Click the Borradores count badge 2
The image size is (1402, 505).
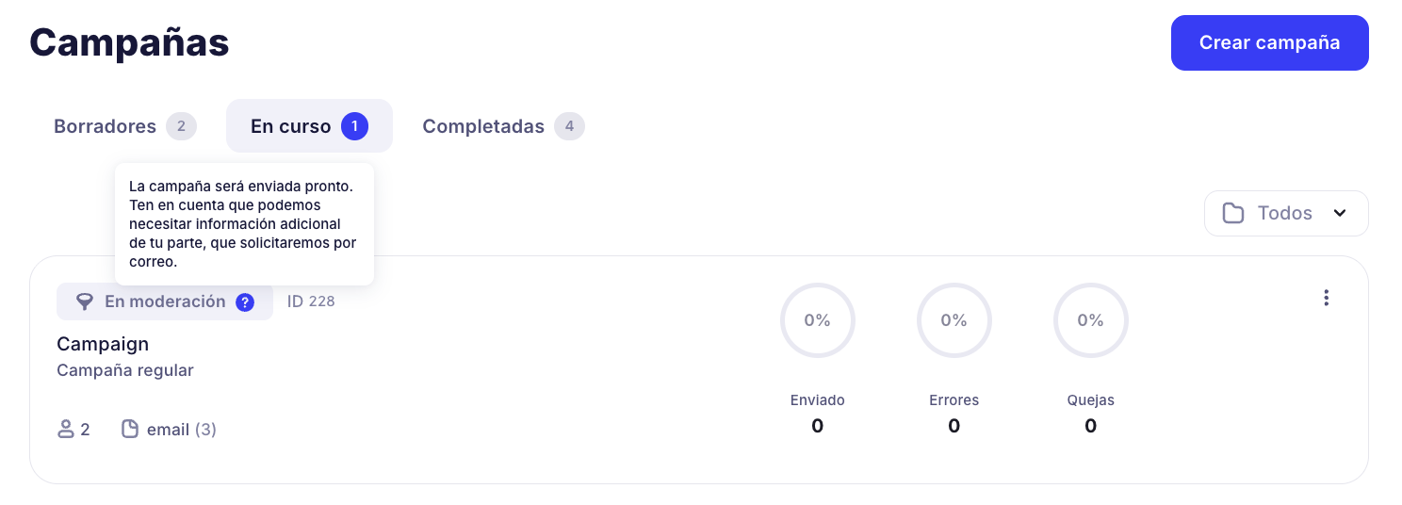tap(181, 126)
